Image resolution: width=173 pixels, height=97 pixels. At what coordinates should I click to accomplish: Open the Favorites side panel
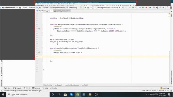point(2,72)
